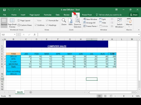This screenshot has height=105, width=141.
Task: Click Arrange All
Action: tap(89, 23)
